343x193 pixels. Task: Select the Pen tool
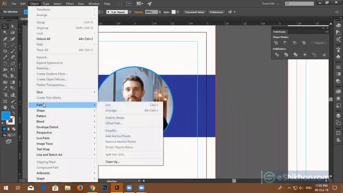point(5,39)
